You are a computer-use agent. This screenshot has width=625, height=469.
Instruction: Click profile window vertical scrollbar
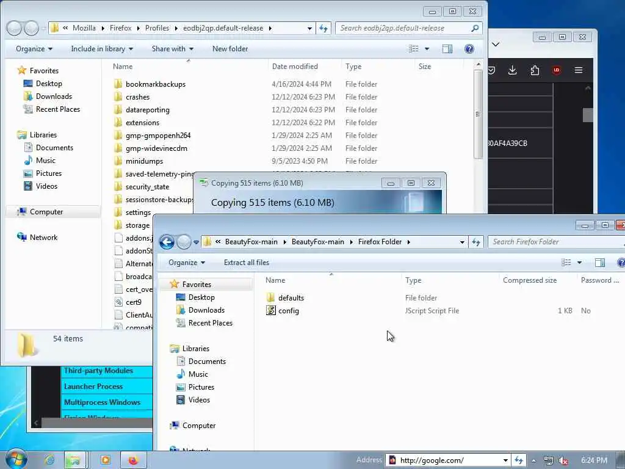[479, 114]
